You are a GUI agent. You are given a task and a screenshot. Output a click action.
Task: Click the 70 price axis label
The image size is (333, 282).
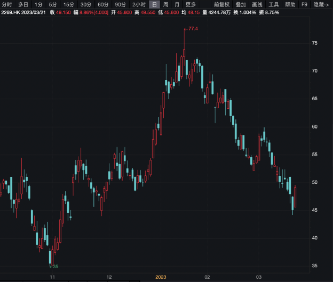pyautogui.click(x=315, y=71)
